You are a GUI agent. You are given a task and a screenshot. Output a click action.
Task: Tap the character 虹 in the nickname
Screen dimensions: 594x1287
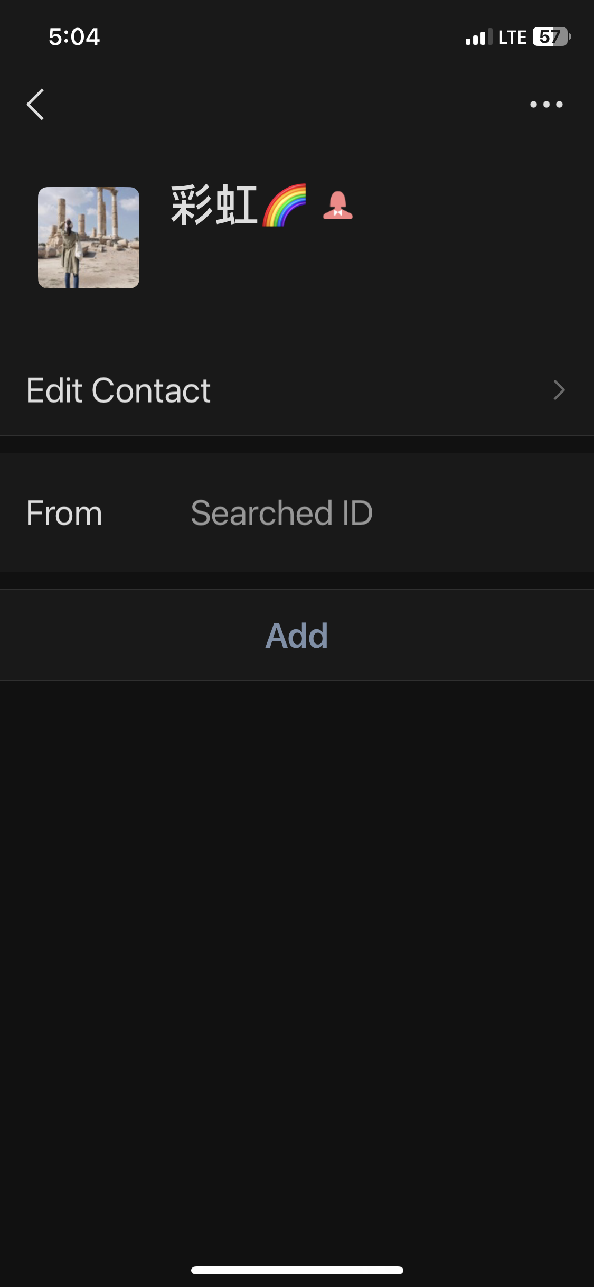(x=236, y=206)
